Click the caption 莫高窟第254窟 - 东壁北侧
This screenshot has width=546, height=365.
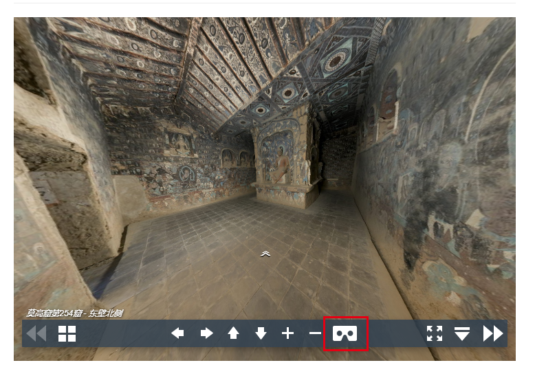click(74, 313)
